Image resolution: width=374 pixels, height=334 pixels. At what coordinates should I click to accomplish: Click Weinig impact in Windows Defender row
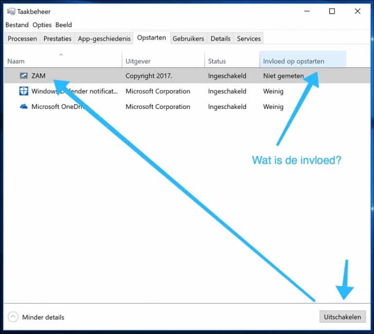click(x=273, y=92)
